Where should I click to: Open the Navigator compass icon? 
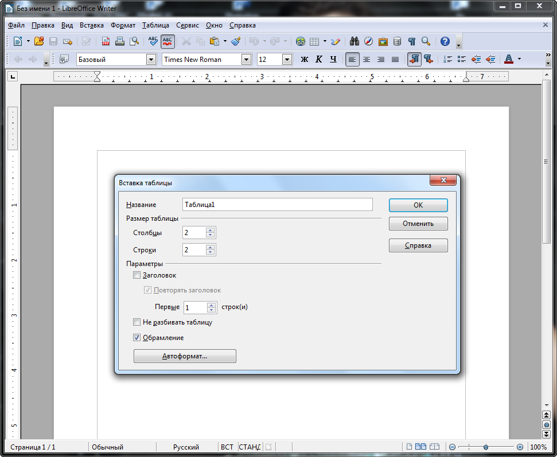[368, 41]
